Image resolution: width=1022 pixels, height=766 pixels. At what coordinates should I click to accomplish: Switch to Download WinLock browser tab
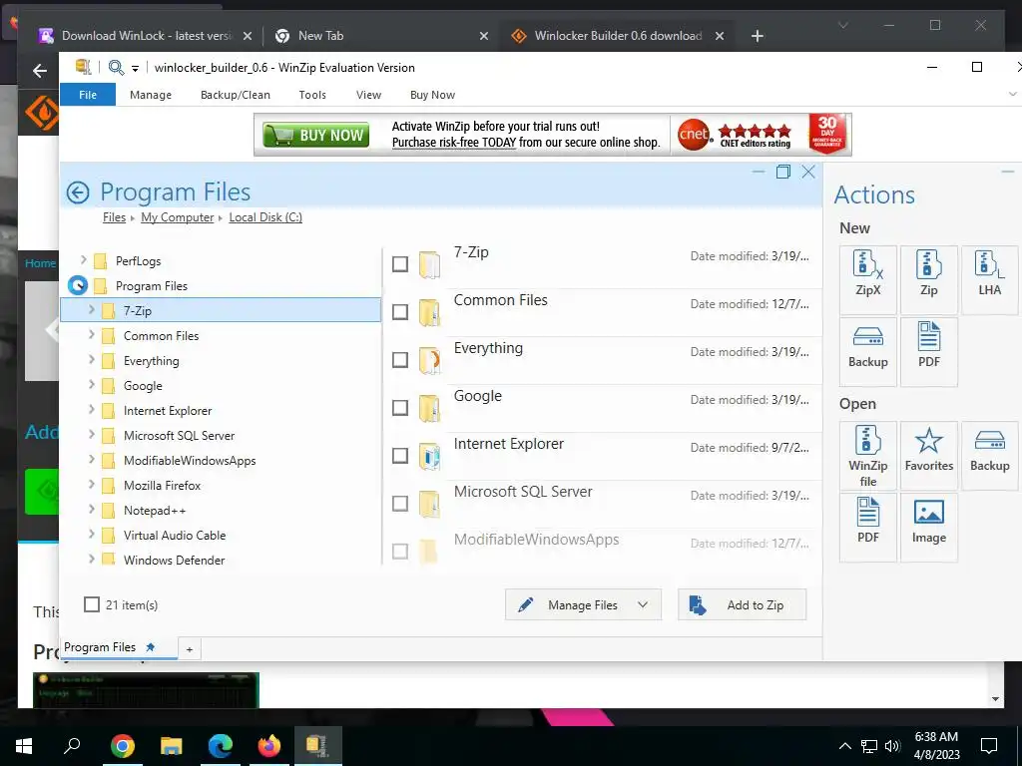click(145, 36)
